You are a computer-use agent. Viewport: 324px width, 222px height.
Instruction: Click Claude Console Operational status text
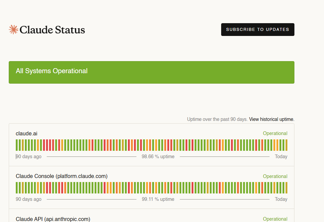coord(275,176)
